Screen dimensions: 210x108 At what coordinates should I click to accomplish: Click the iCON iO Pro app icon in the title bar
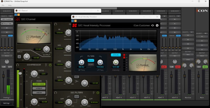pyautogui.click(x=2, y=1)
